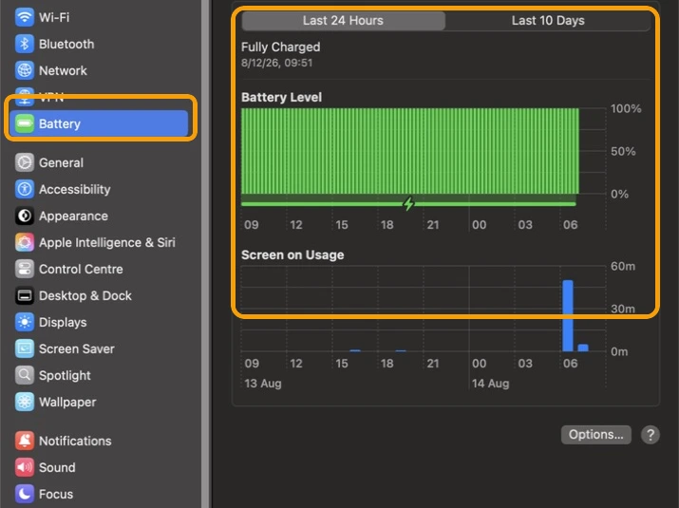Switch to Last 10 Days tab

point(548,20)
